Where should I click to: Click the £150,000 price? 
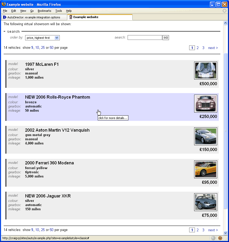[208, 149]
